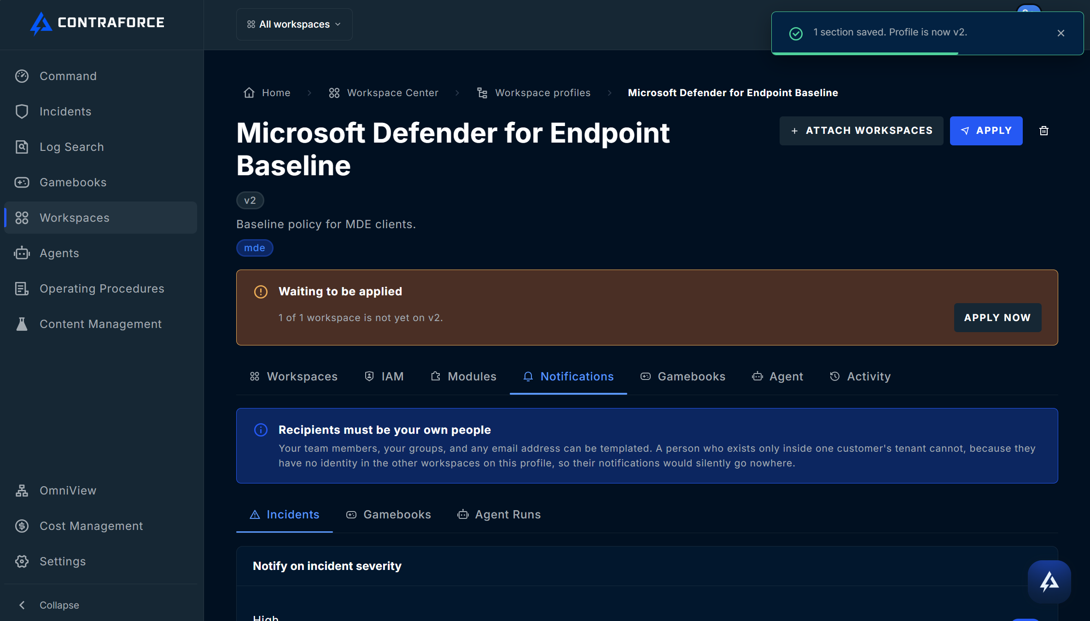
Task: Open Operating Procedures in the sidebar
Action: pyautogui.click(x=100, y=288)
